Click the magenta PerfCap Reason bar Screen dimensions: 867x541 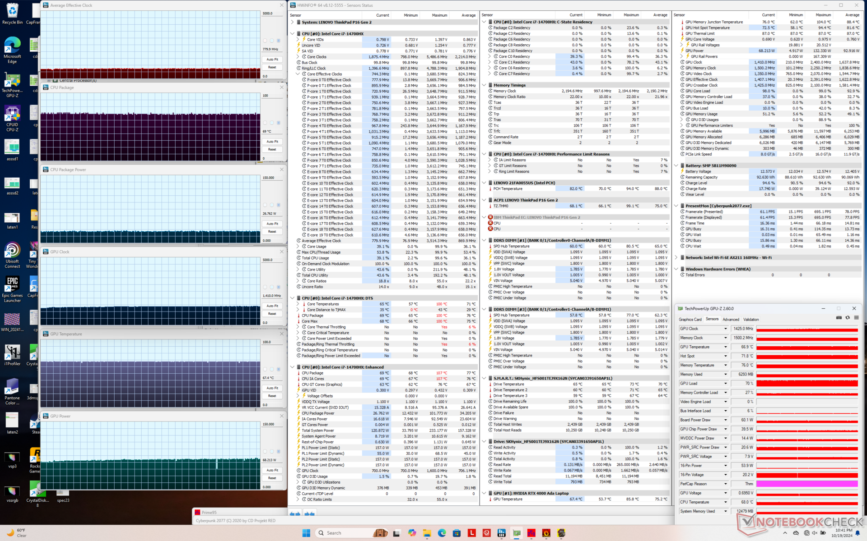click(807, 484)
